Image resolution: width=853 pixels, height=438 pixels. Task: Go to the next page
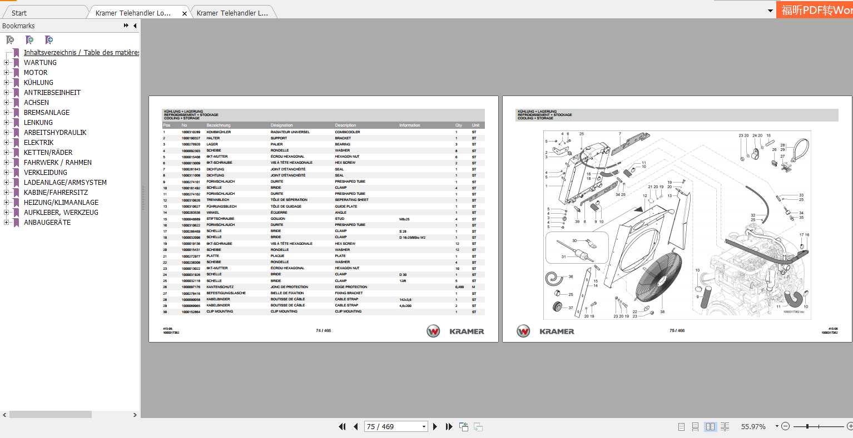435,426
